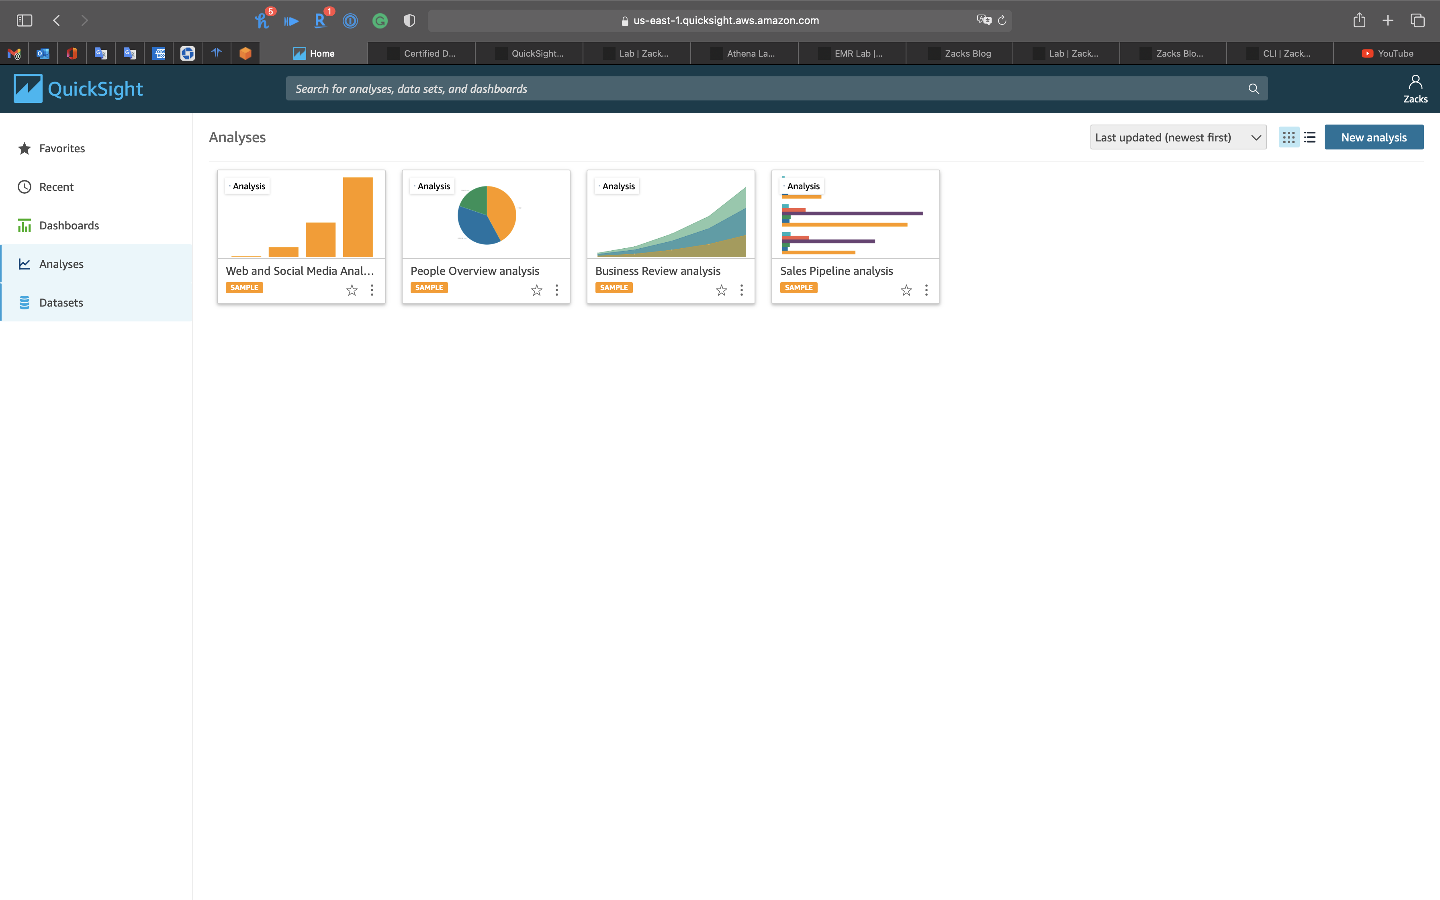Open the People Overview pie chart thumbnail
This screenshot has height=900, width=1440.
coord(485,215)
